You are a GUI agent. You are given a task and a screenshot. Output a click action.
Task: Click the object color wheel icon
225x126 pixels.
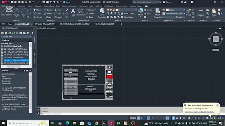[x=164, y=10]
